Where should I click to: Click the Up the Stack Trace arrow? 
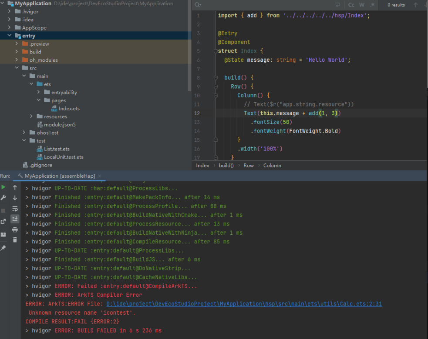click(15, 187)
